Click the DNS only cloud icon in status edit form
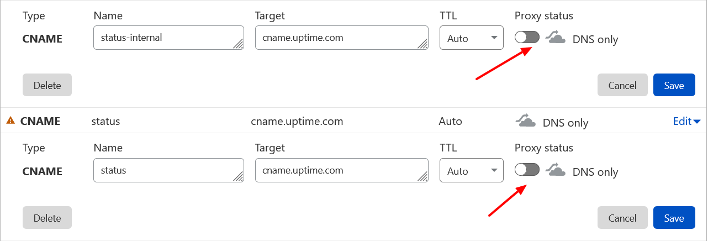This screenshot has height=241, width=708. click(x=556, y=171)
